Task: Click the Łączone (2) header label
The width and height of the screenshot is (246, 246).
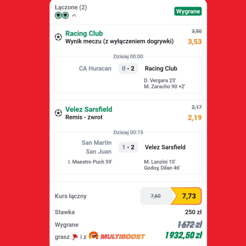Action: 71,7
